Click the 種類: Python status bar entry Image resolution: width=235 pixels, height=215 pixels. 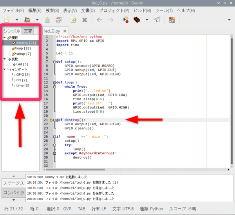point(151,209)
